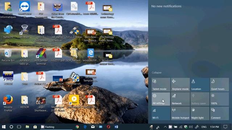Open the Windows Start menu

click(x=4, y=127)
